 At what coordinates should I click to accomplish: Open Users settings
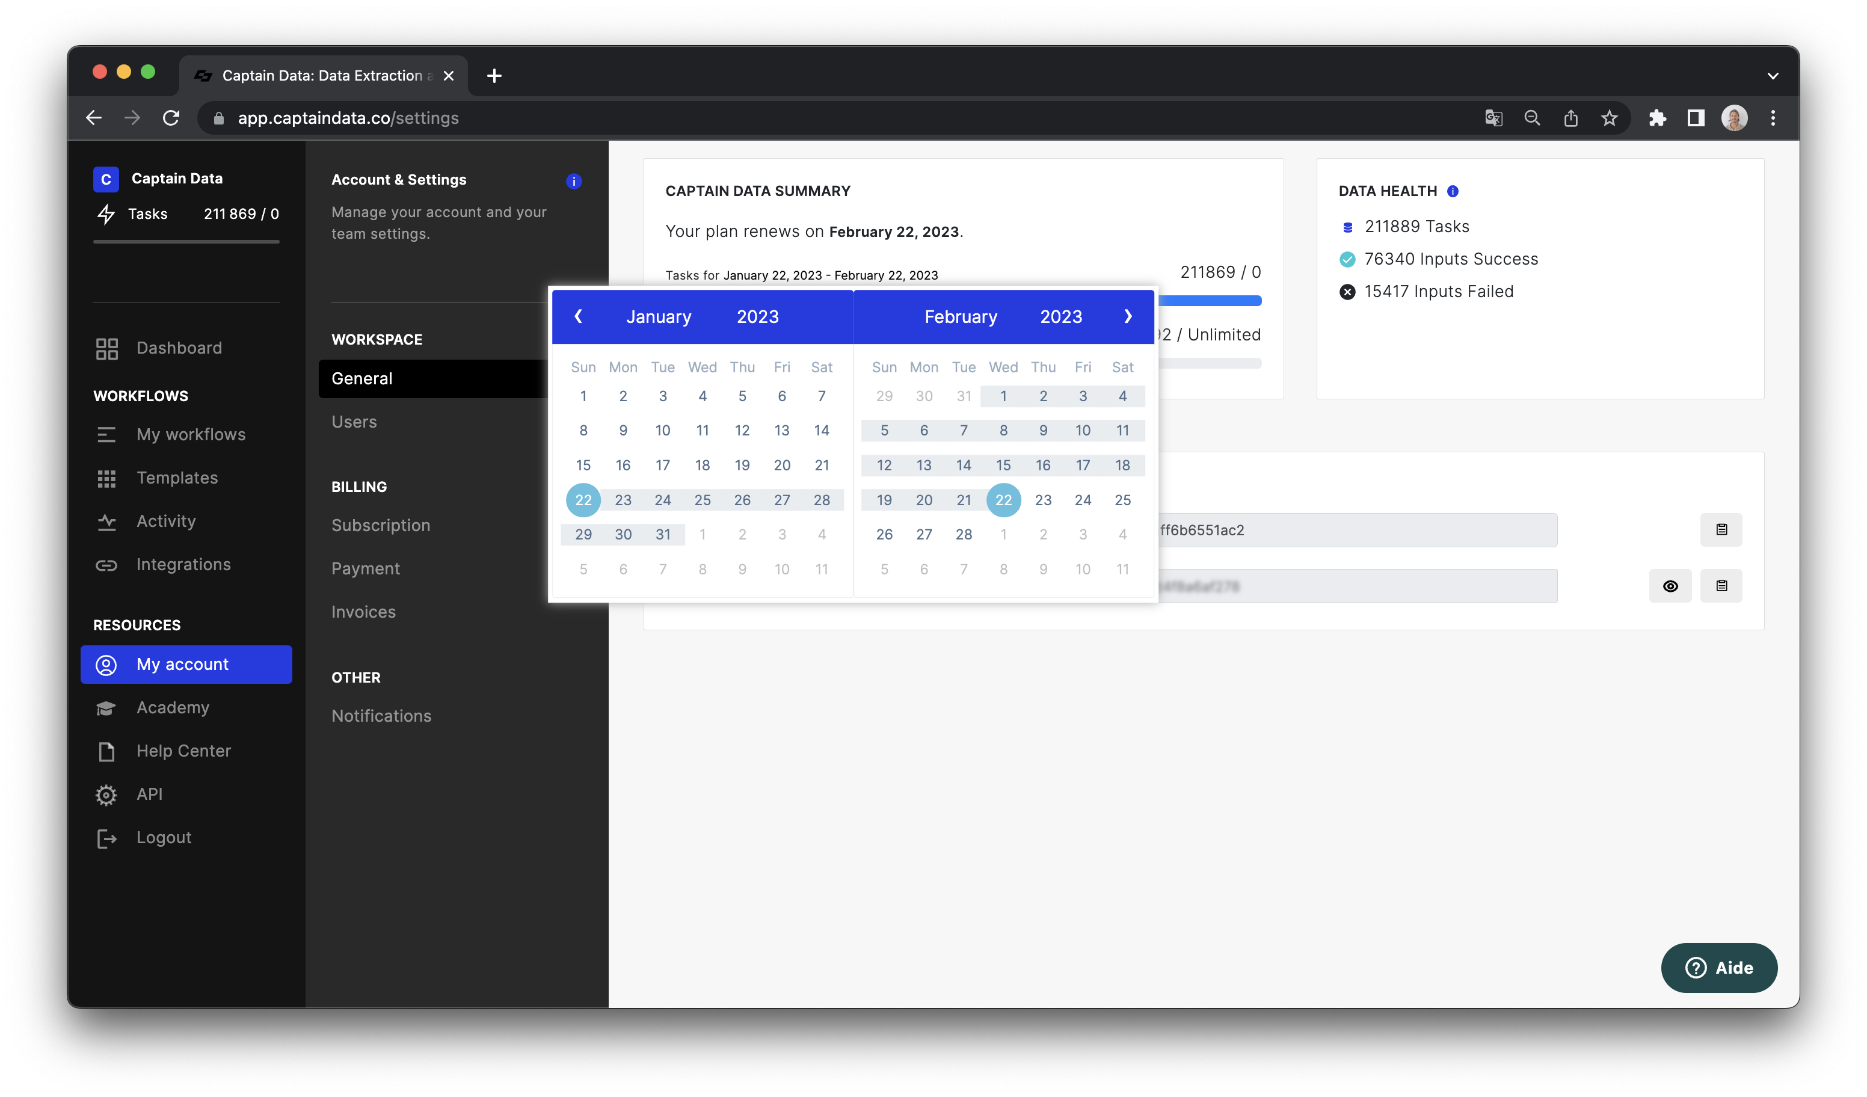point(354,422)
